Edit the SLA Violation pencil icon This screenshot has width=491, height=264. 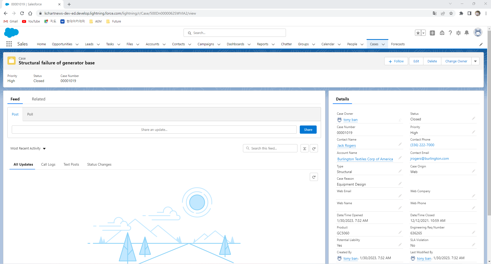pyautogui.click(x=474, y=245)
